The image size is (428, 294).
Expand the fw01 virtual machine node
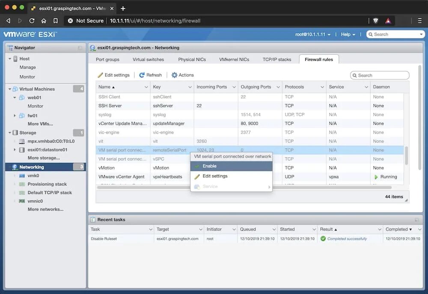(15, 115)
